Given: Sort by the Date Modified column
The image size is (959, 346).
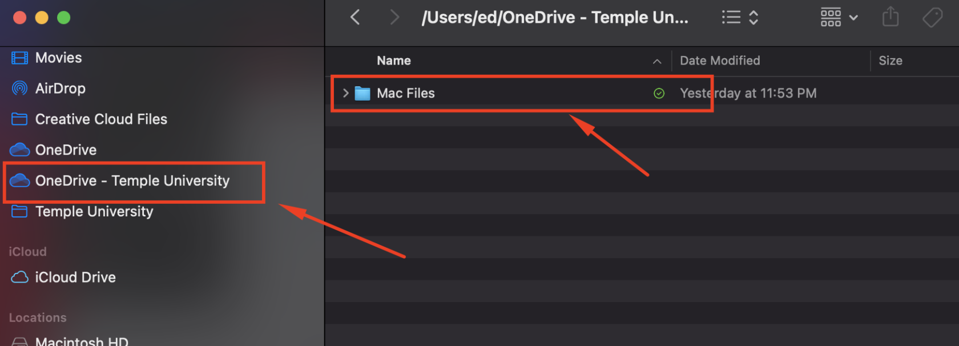Looking at the screenshot, I should pos(720,61).
